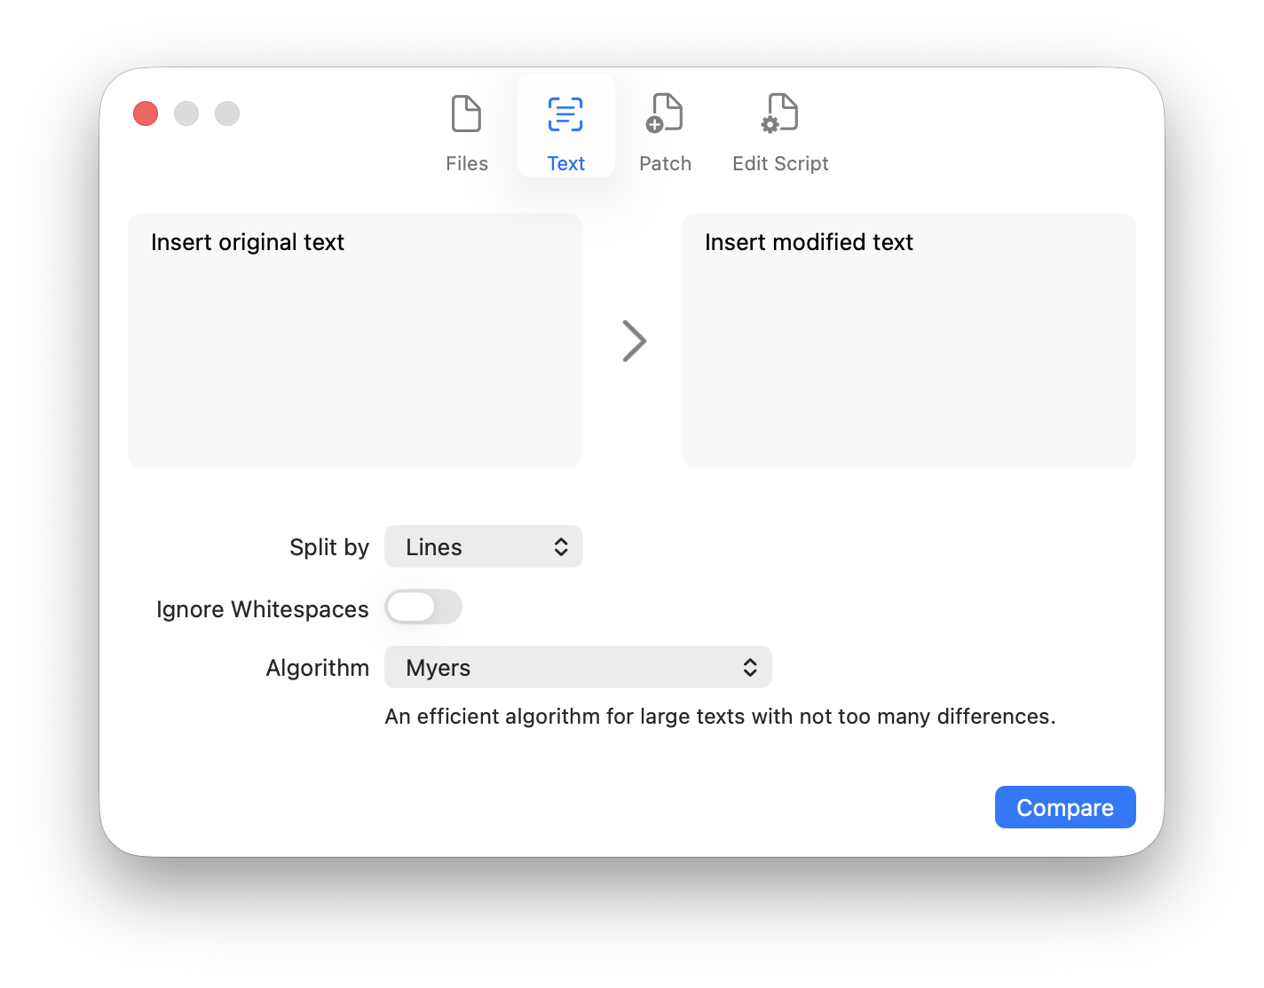The height and width of the screenshot is (988, 1264).
Task: Open the Files comparison mode icon
Action: pyautogui.click(x=466, y=114)
